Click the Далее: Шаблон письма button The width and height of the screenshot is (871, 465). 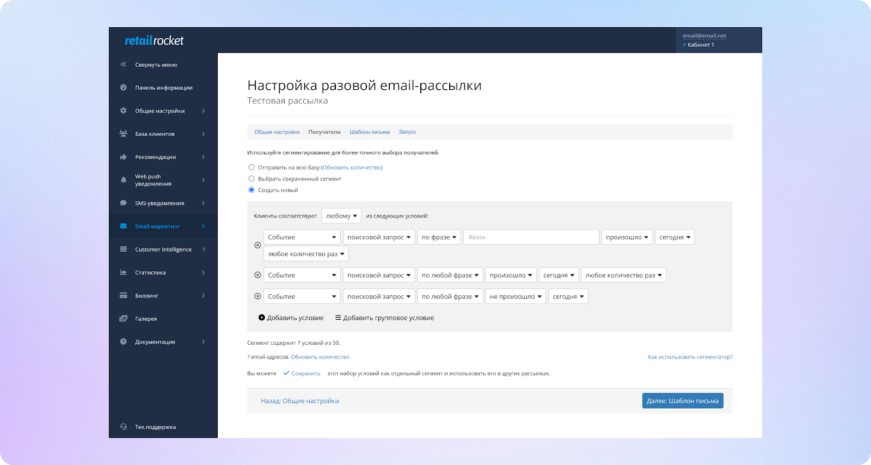click(683, 401)
